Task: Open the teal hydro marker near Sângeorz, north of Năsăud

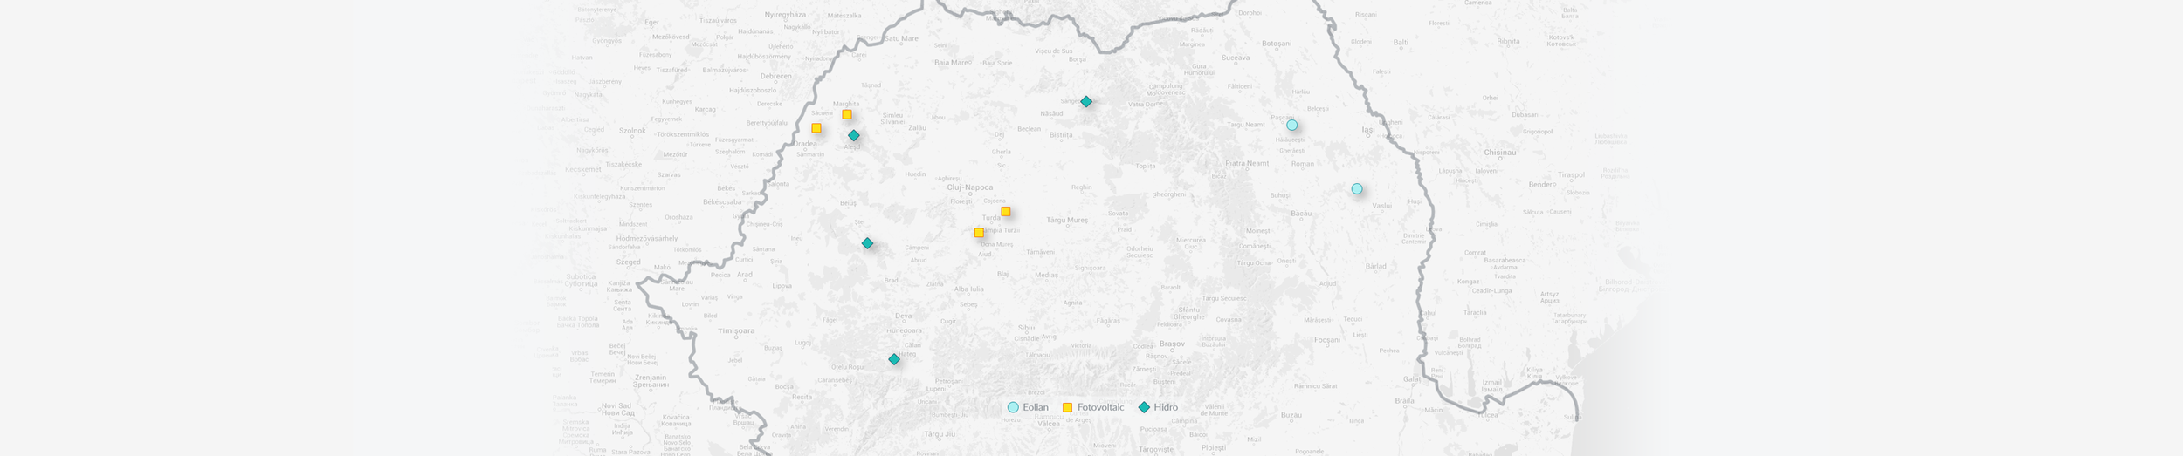Action: tap(1086, 102)
